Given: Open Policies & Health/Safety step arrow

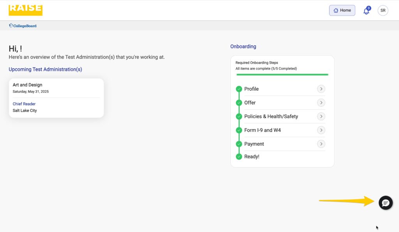Looking at the screenshot, I should pyautogui.click(x=321, y=116).
